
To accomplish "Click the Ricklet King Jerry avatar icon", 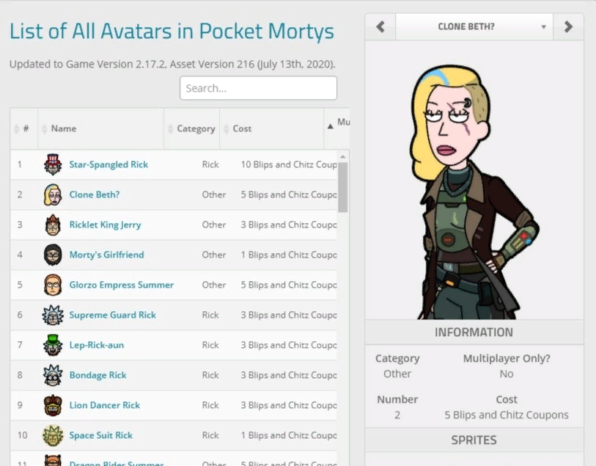I will [53, 225].
